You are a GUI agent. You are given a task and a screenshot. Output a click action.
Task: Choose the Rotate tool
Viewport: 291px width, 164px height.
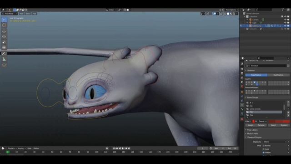tap(4, 36)
